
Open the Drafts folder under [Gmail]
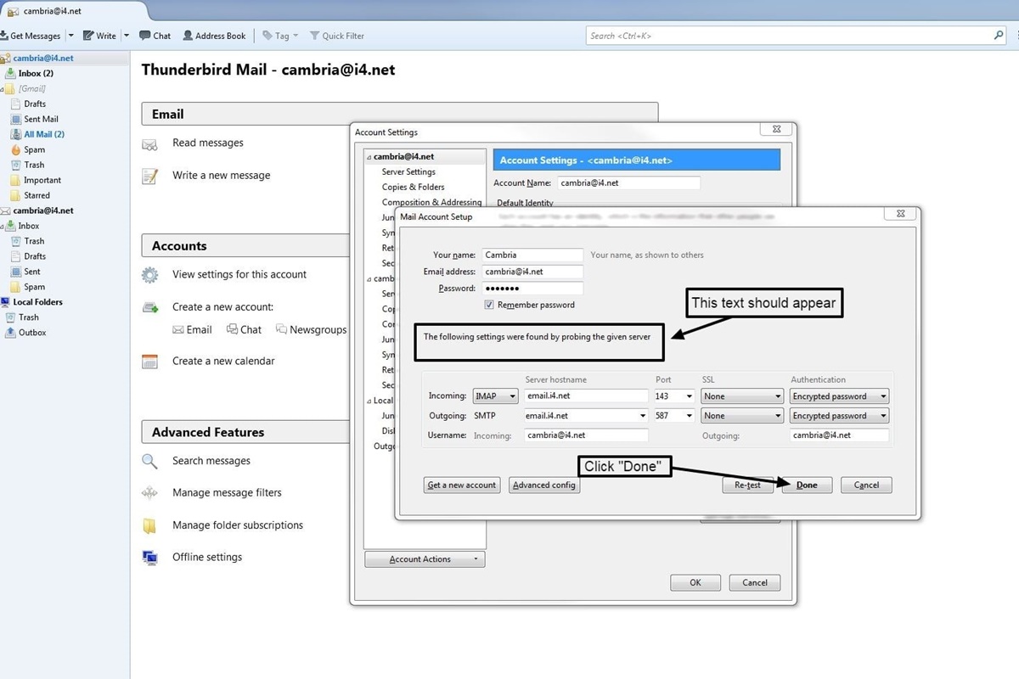(35, 104)
